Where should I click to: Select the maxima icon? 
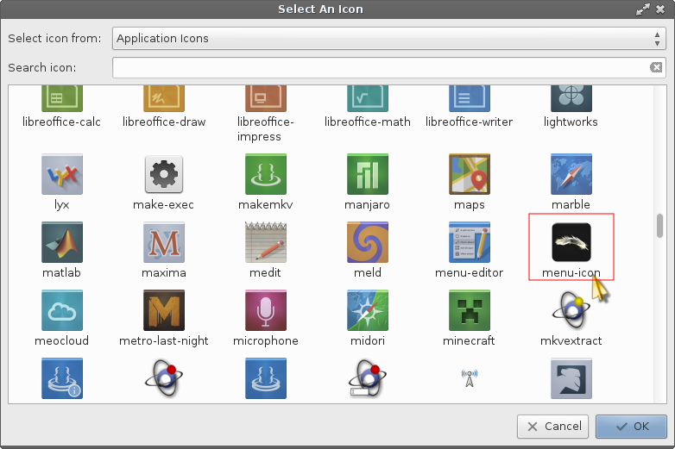164,242
